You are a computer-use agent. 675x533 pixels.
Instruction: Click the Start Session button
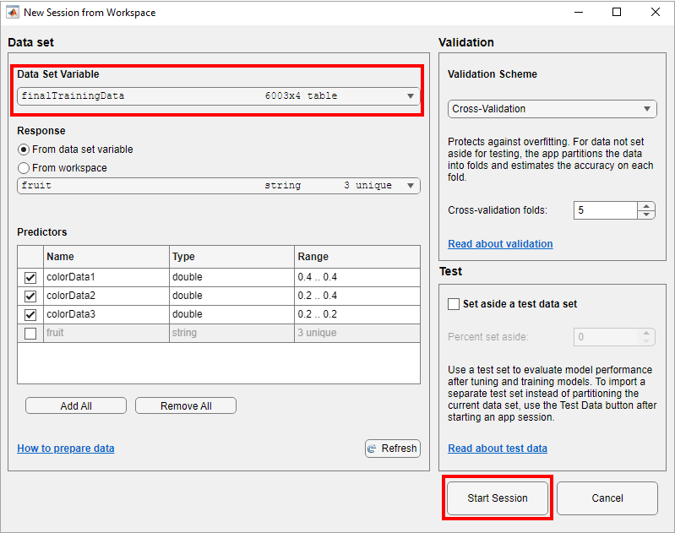point(498,498)
